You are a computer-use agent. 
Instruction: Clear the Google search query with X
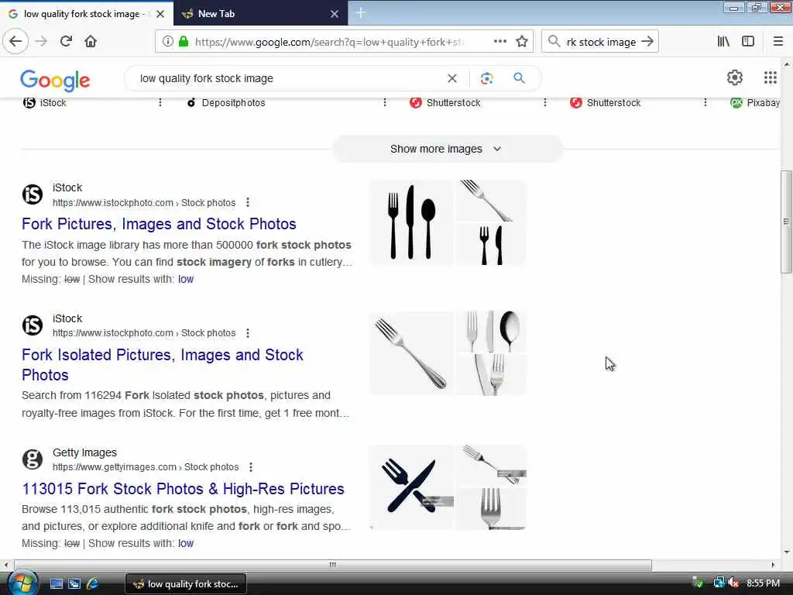[452, 78]
